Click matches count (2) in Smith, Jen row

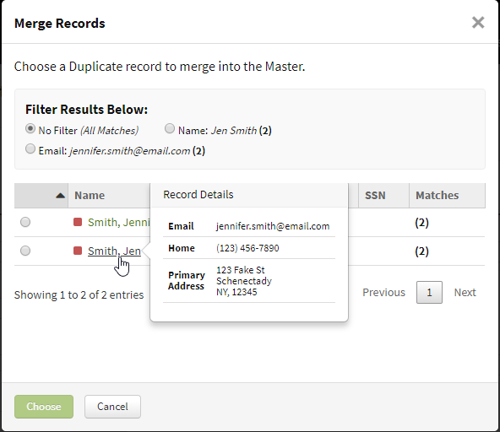tap(421, 251)
